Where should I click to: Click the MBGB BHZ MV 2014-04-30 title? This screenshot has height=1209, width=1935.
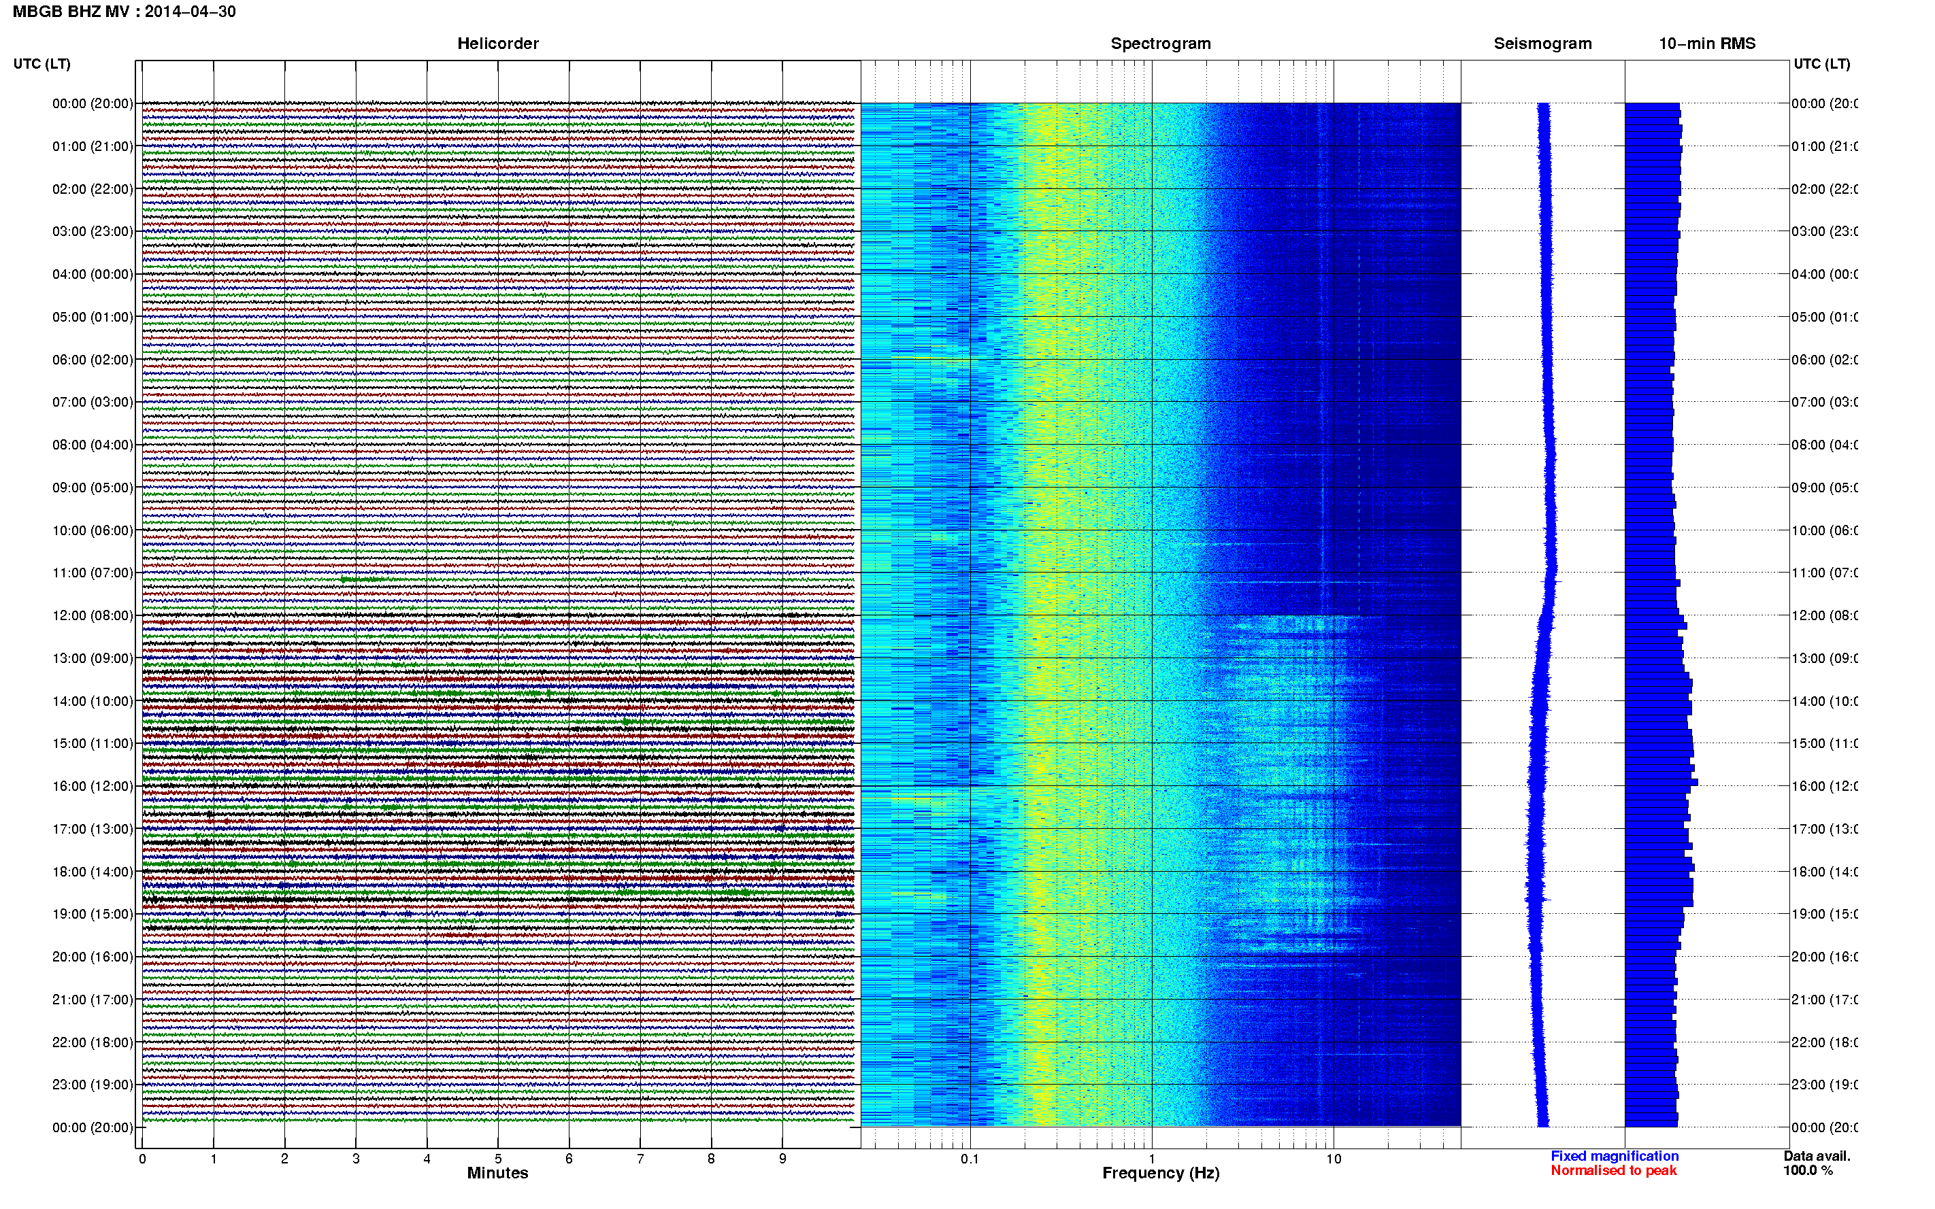point(124,11)
